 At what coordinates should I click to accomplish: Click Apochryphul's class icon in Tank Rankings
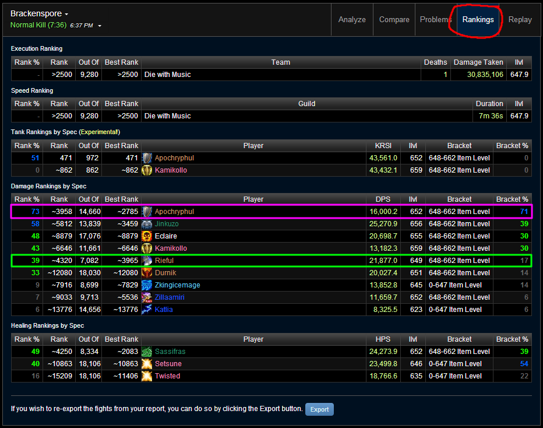147,158
